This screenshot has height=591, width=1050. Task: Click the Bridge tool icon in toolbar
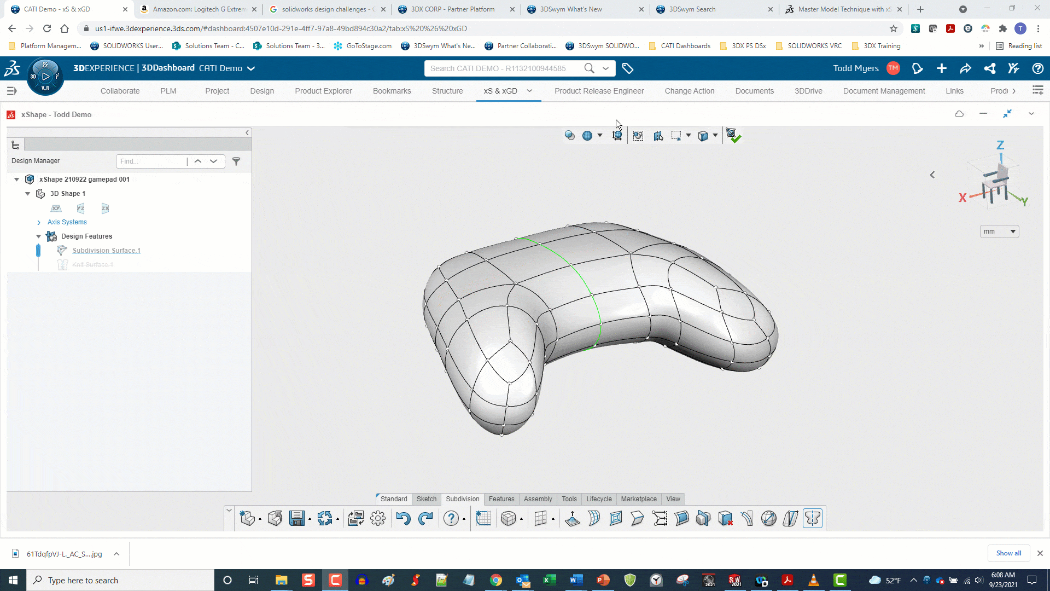[681, 518]
